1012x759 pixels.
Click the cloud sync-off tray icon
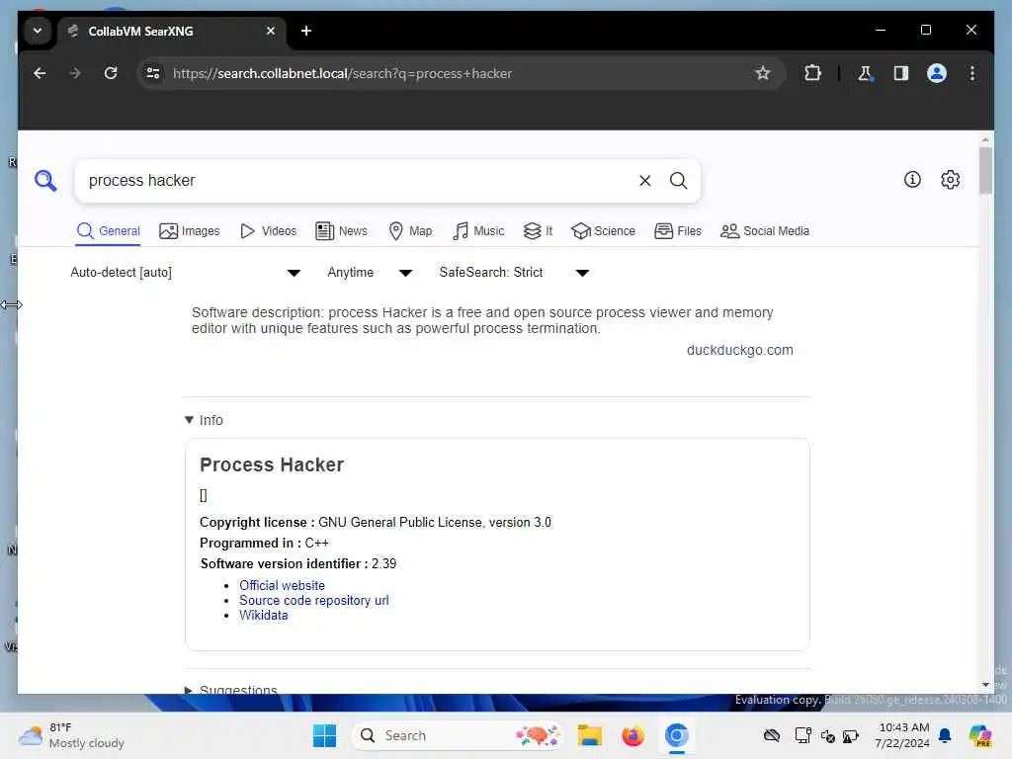tap(771, 735)
